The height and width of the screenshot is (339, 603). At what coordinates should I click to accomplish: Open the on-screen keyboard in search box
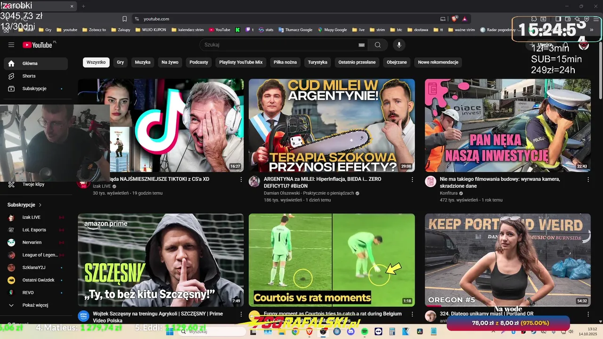point(361,45)
